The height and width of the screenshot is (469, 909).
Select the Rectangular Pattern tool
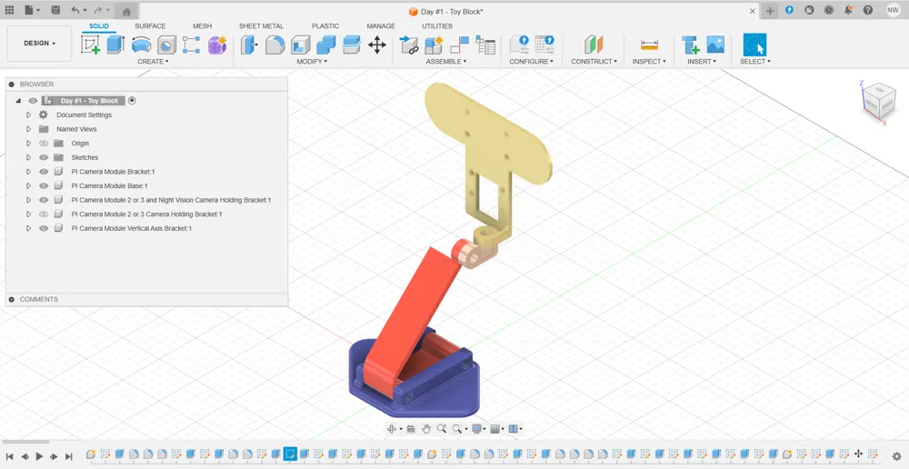(x=191, y=45)
